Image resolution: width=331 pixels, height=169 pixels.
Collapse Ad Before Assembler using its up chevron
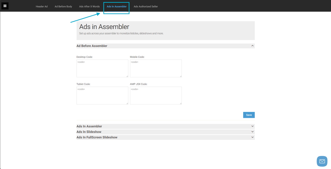point(252,46)
